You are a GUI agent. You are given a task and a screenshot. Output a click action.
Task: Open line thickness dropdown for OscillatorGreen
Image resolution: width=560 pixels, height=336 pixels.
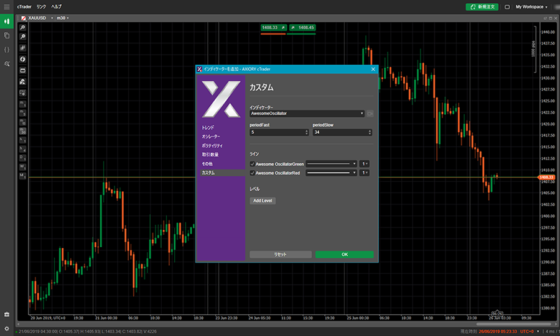pos(365,163)
